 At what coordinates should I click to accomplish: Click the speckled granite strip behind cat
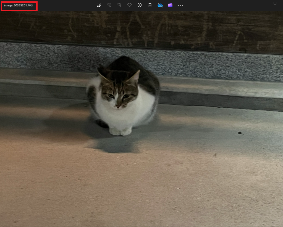207,65
